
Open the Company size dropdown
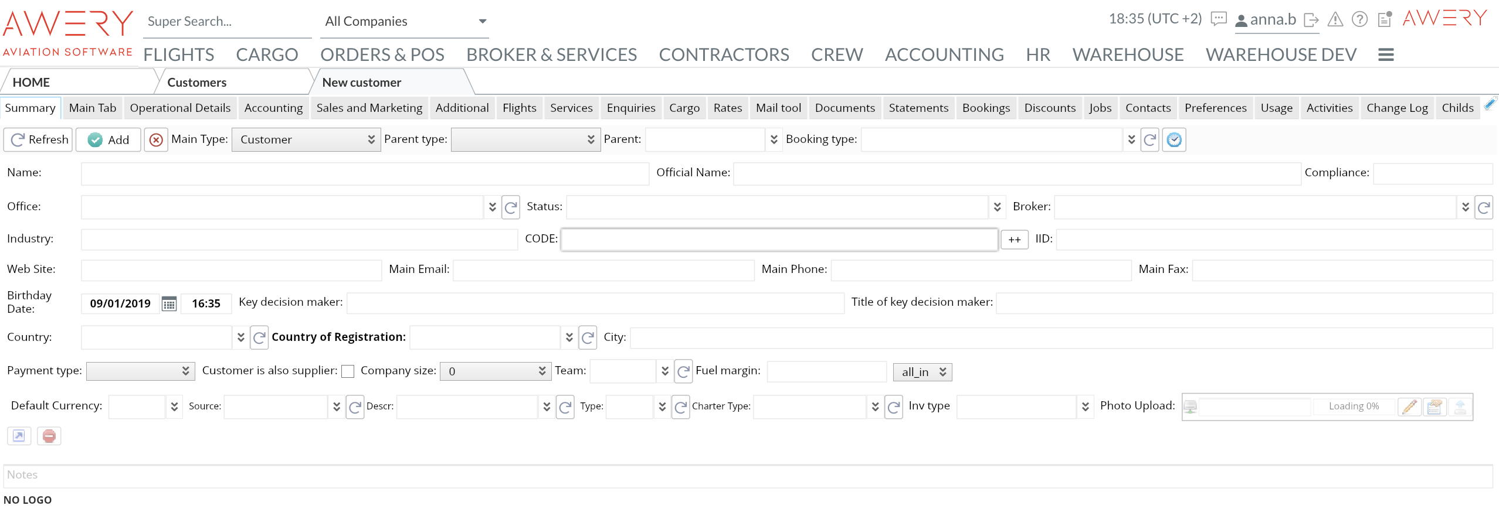click(x=496, y=371)
